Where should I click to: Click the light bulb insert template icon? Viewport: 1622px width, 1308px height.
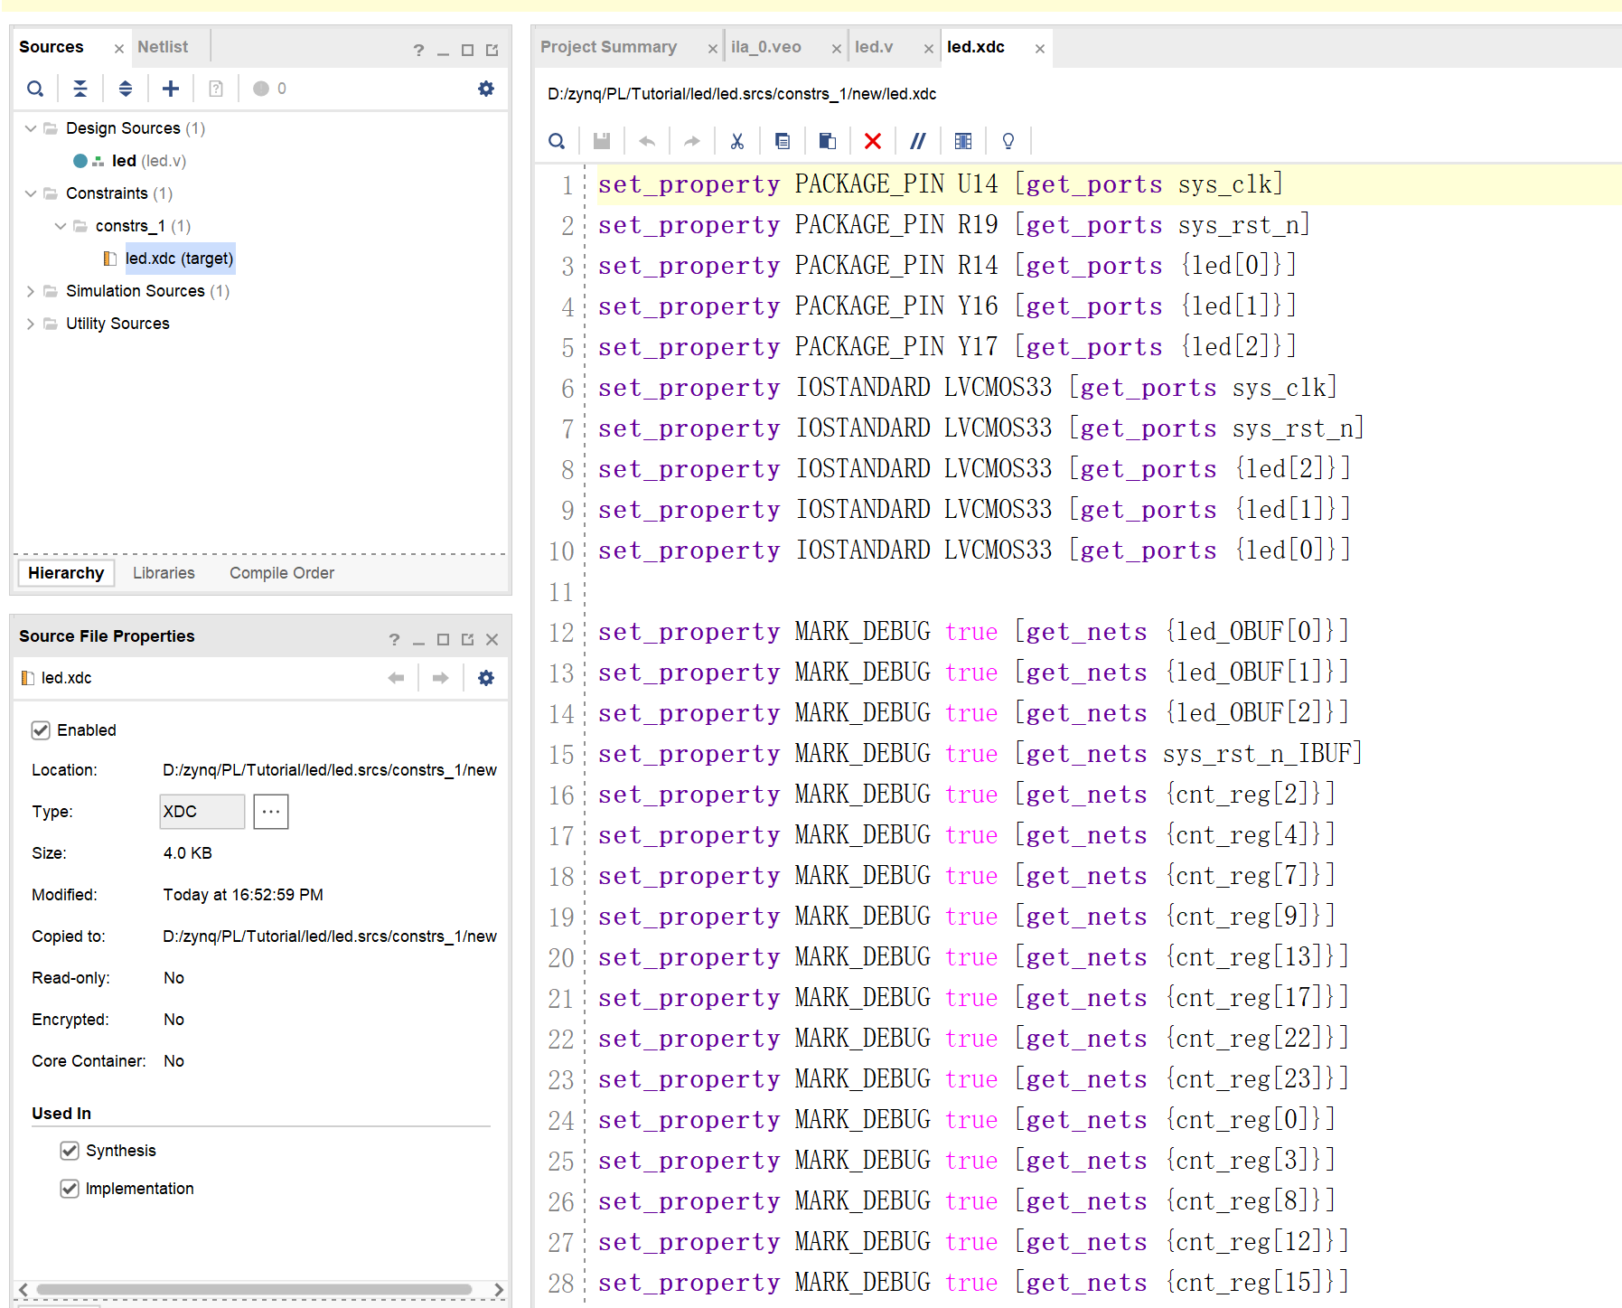click(1008, 141)
